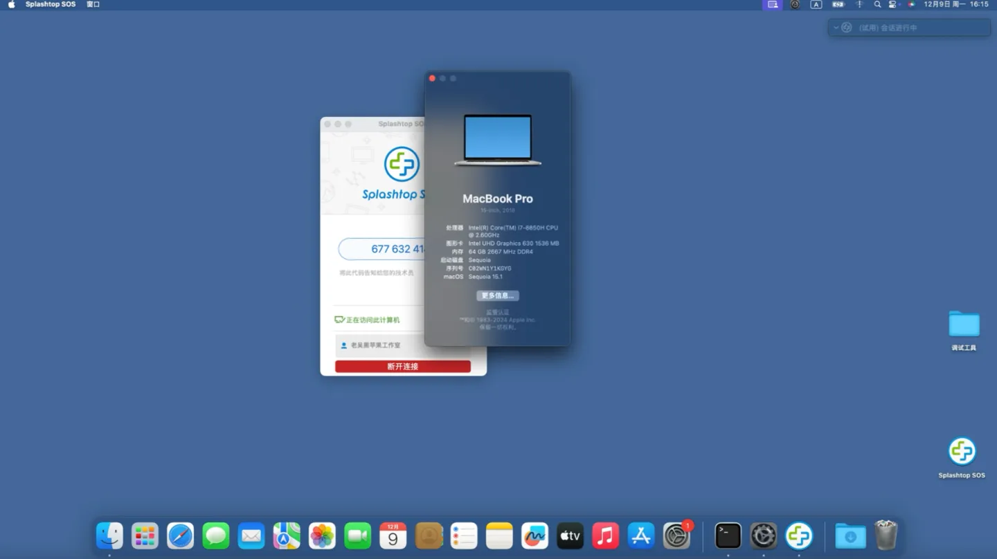Open the Splashtop SOS desktop icon

pos(962,452)
